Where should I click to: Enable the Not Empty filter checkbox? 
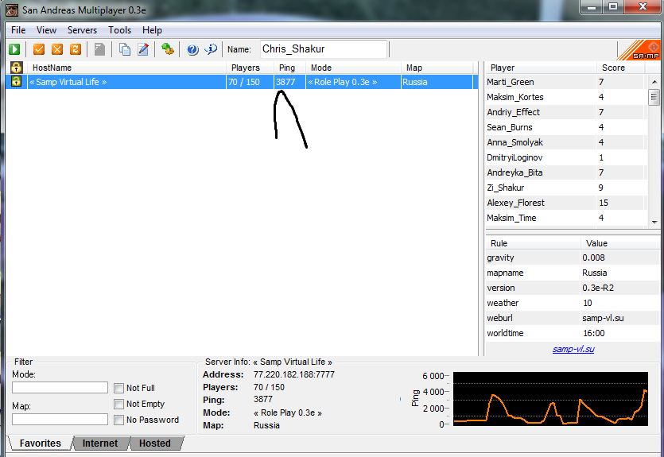119,404
